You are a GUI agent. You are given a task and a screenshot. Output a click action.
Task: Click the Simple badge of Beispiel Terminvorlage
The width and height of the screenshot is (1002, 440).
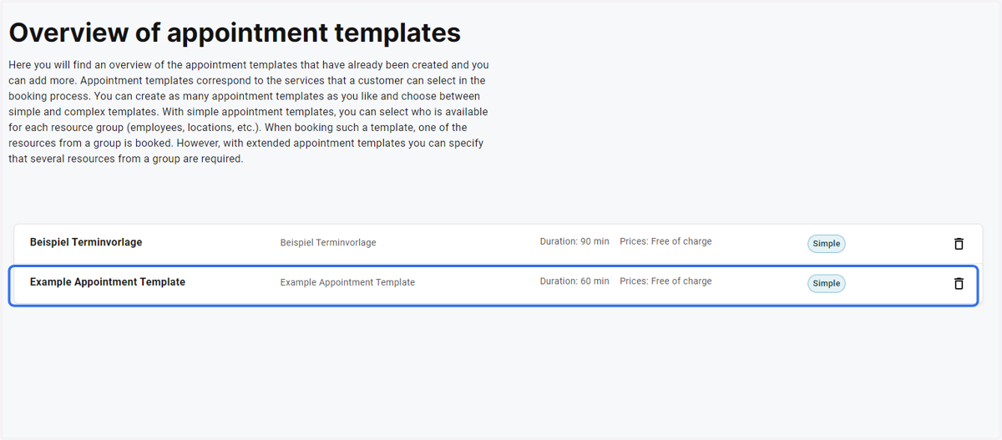827,244
